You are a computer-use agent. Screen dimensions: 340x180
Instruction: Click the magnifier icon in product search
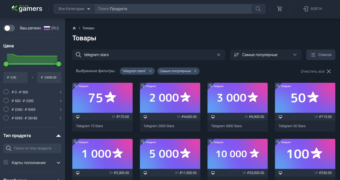78,55
